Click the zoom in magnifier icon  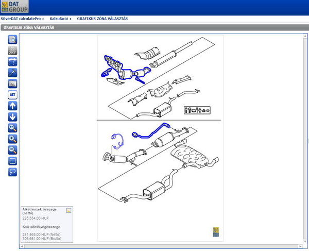tap(13, 139)
